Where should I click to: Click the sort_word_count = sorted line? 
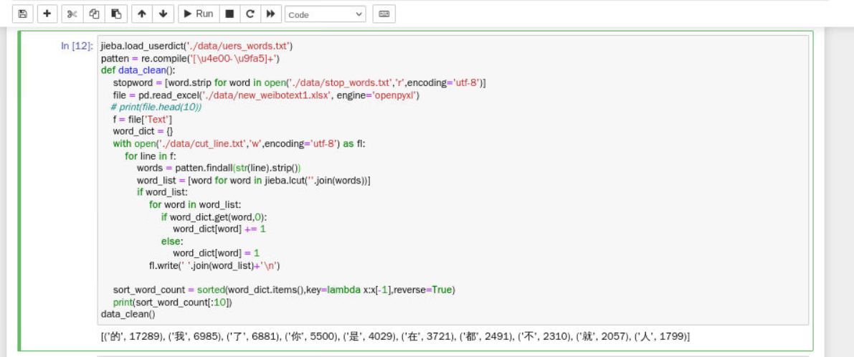pyautogui.click(x=284, y=290)
